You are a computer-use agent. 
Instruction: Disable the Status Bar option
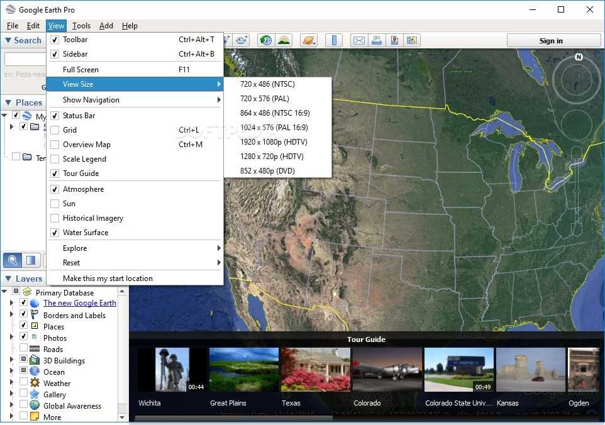(55, 115)
